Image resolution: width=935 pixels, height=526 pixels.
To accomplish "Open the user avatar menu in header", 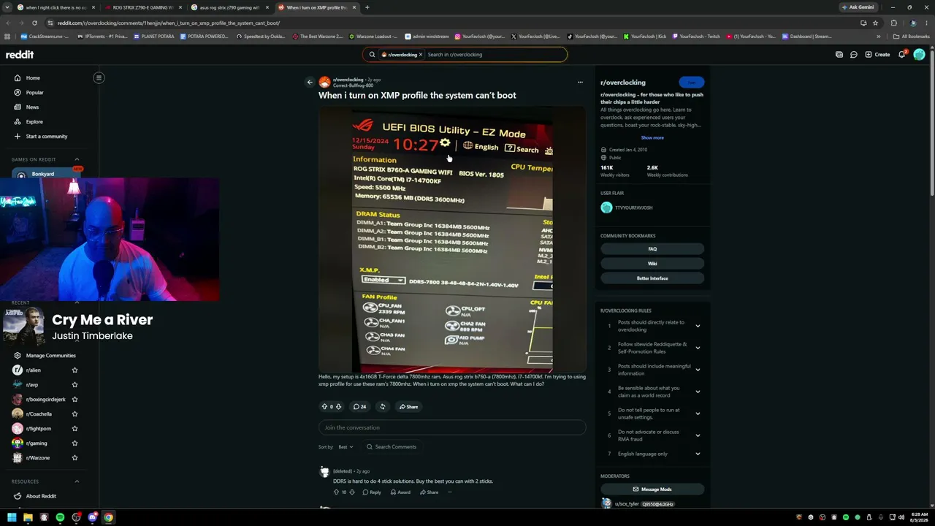I will click(x=919, y=55).
